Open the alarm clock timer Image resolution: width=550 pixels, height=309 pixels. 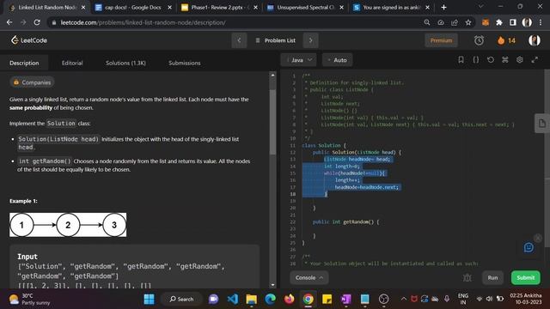pyautogui.click(x=479, y=40)
